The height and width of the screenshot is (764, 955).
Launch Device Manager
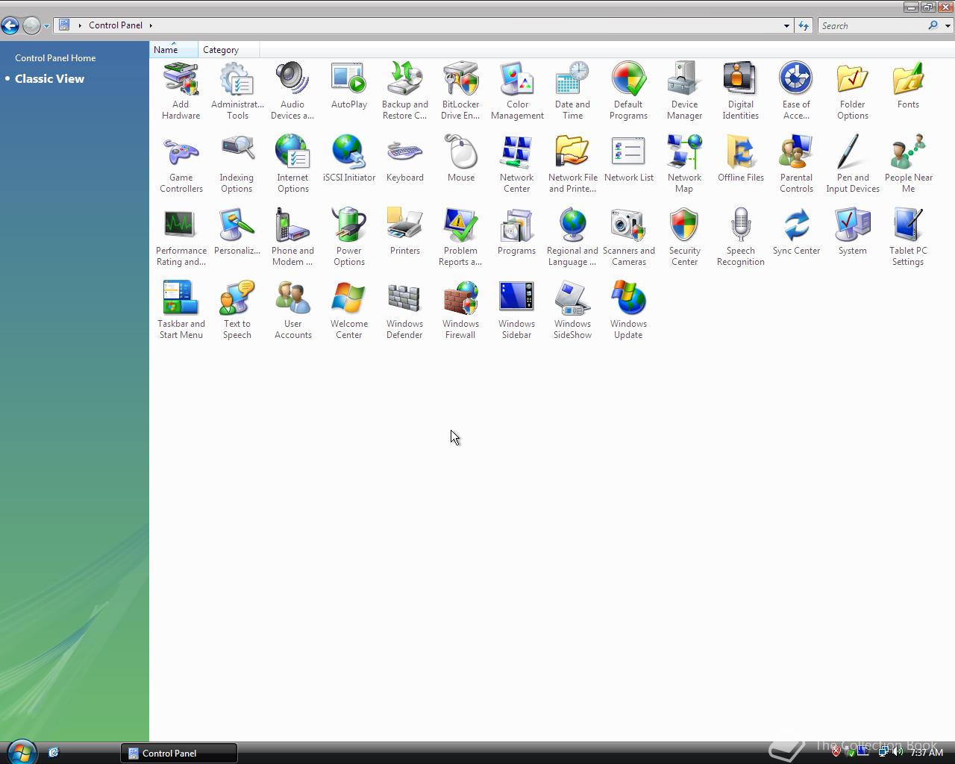685,91
